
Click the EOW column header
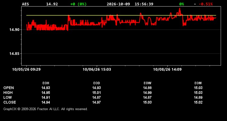pos(147,83)
